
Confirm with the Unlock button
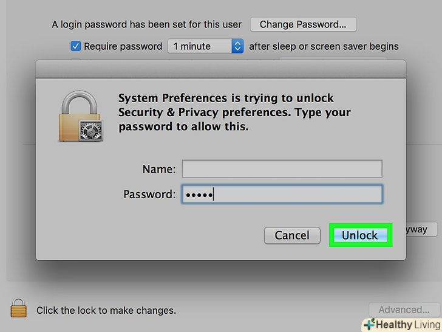(360, 235)
